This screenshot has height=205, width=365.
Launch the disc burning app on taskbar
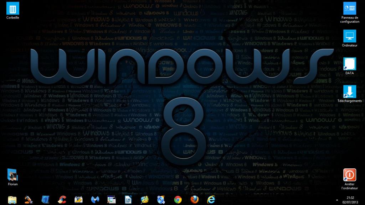pyautogui.click(x=161, y=200)
